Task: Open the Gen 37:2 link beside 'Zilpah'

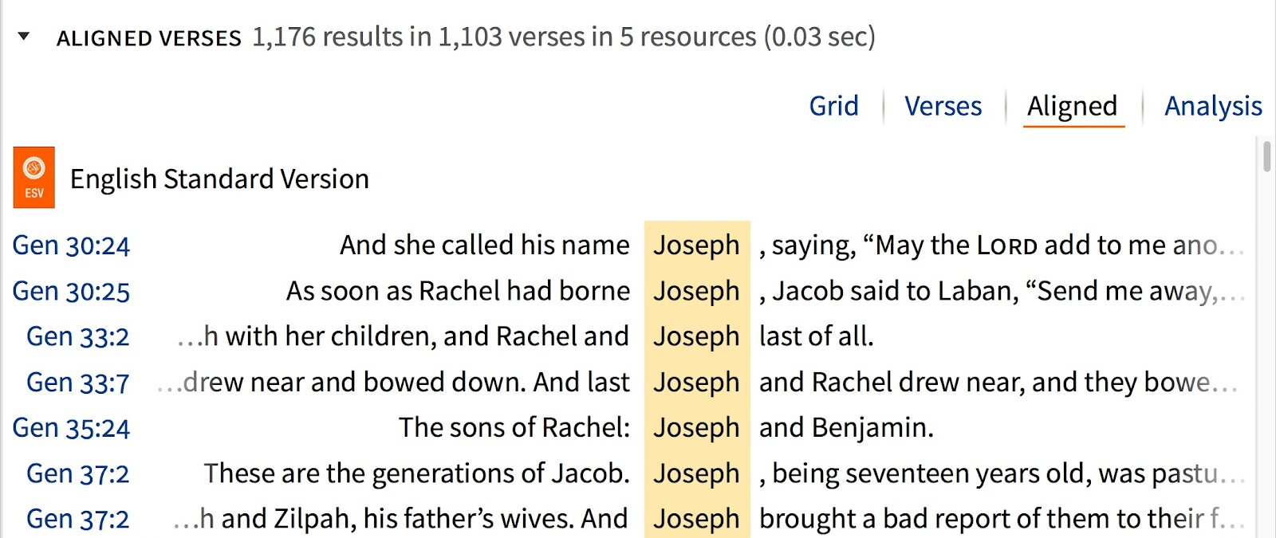Action: pos(78,519)
